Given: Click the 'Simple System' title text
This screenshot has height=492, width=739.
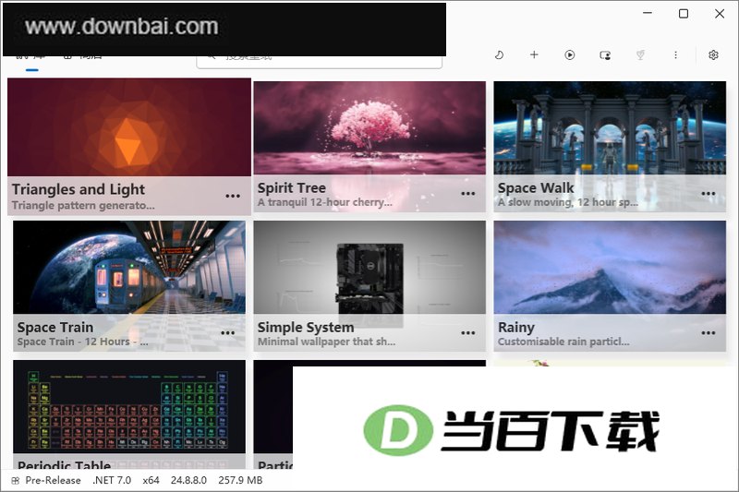Looking at the screenshot, I should 306,327.
